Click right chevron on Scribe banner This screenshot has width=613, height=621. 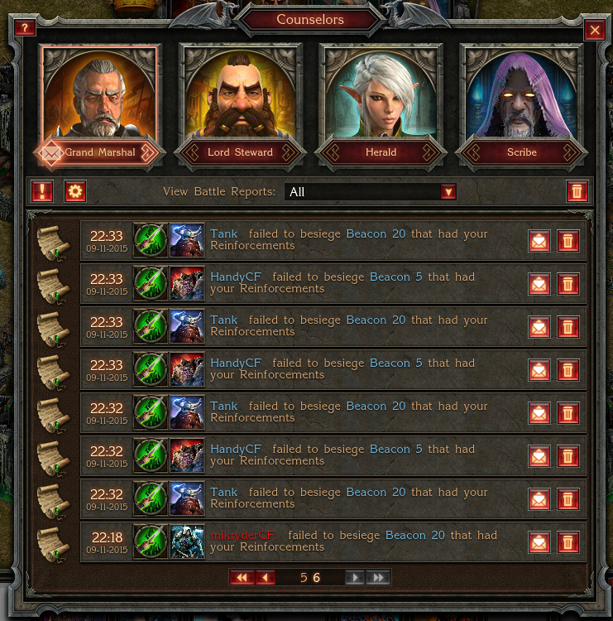point(570,152)
